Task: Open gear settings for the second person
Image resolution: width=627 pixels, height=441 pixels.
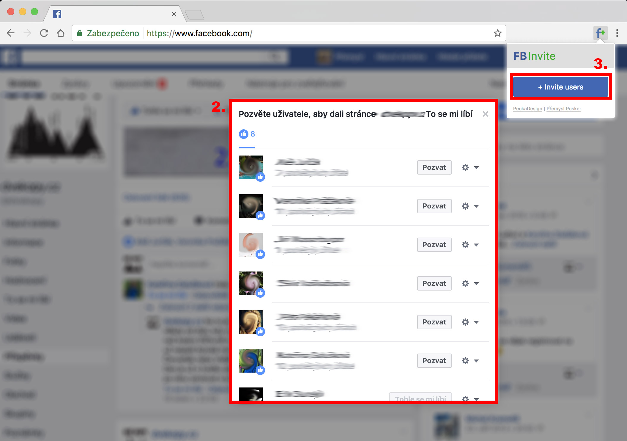Action: point(465,206)
